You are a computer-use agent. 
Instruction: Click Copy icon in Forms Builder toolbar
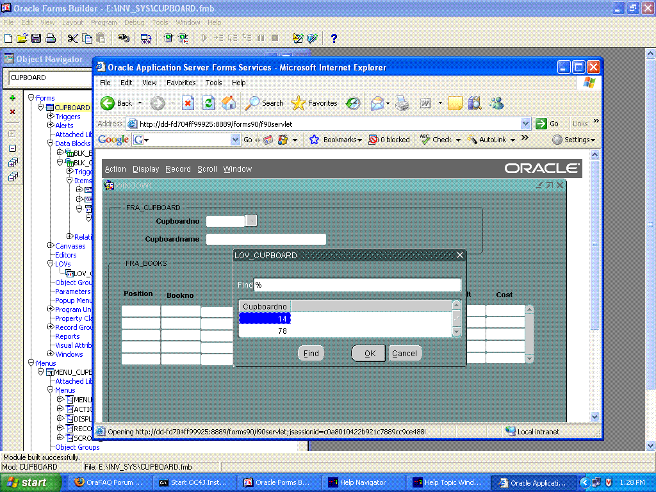pos(87,38)
